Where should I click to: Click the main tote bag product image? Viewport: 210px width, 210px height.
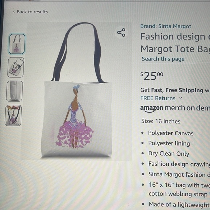(77, 91)
